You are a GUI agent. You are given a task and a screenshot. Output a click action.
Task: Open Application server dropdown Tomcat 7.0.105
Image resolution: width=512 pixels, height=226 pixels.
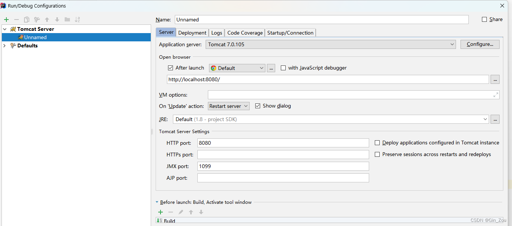(x=331, y=44)
